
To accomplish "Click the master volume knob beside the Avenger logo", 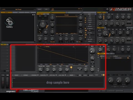I will click(x=107, y=9).
